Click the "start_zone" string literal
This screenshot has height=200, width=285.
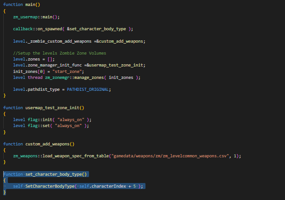[x=67, y=72]
